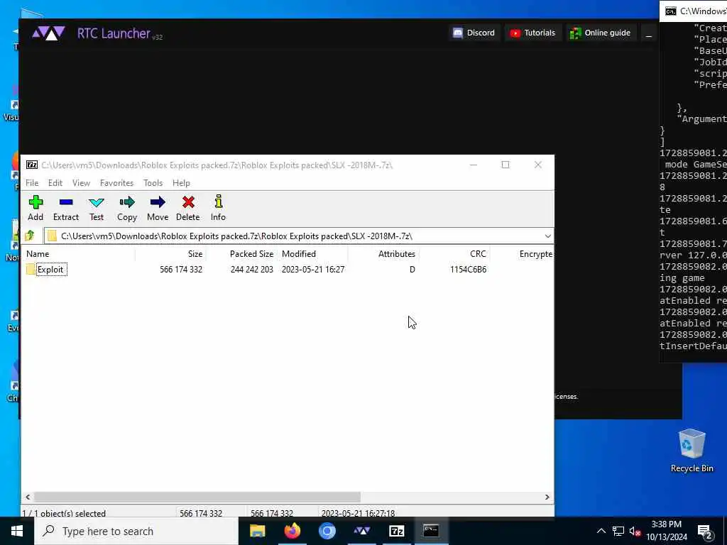The image size is (727, 545).
Task: Click the Extract toolbar icon
Action: [66, 208]
